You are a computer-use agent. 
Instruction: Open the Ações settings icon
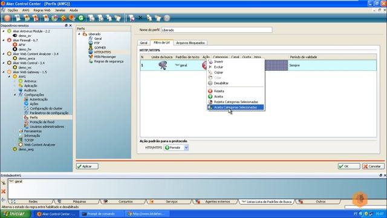coord(26,104)
